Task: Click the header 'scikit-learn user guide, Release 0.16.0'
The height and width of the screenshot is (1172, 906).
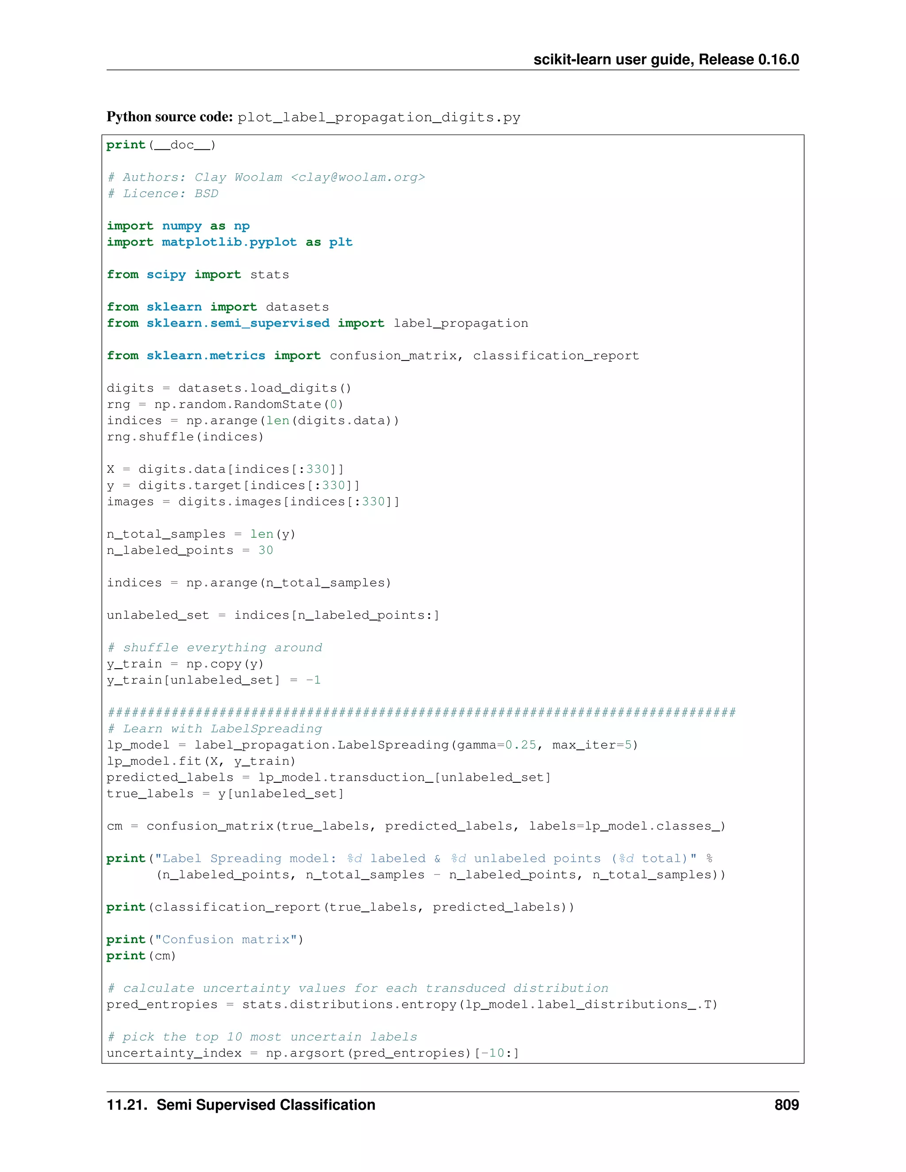Action: (x=665, y=60)
